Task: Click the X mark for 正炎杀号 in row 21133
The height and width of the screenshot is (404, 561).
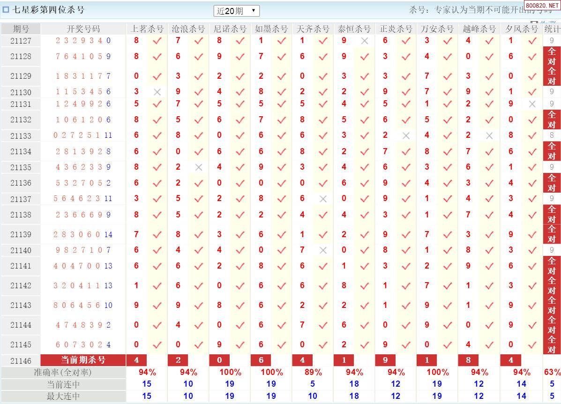Action: point(406,135)
